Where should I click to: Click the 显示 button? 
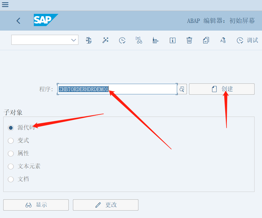click(x=35, y=205)
